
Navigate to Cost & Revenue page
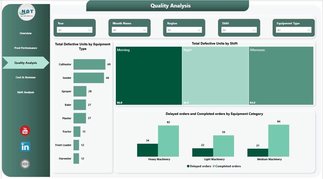25,77
